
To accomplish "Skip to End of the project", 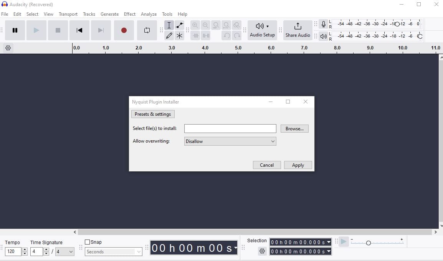I will click(x=101, y=30).
